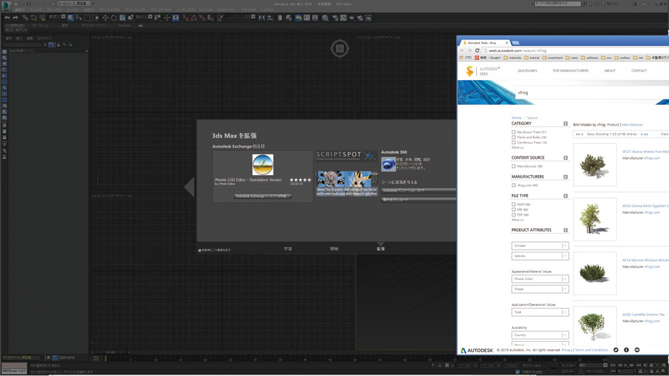Open the workspace selector dropdown in title bar
Image resolution: width=669 pixels, height=376 pixels.
74,4
